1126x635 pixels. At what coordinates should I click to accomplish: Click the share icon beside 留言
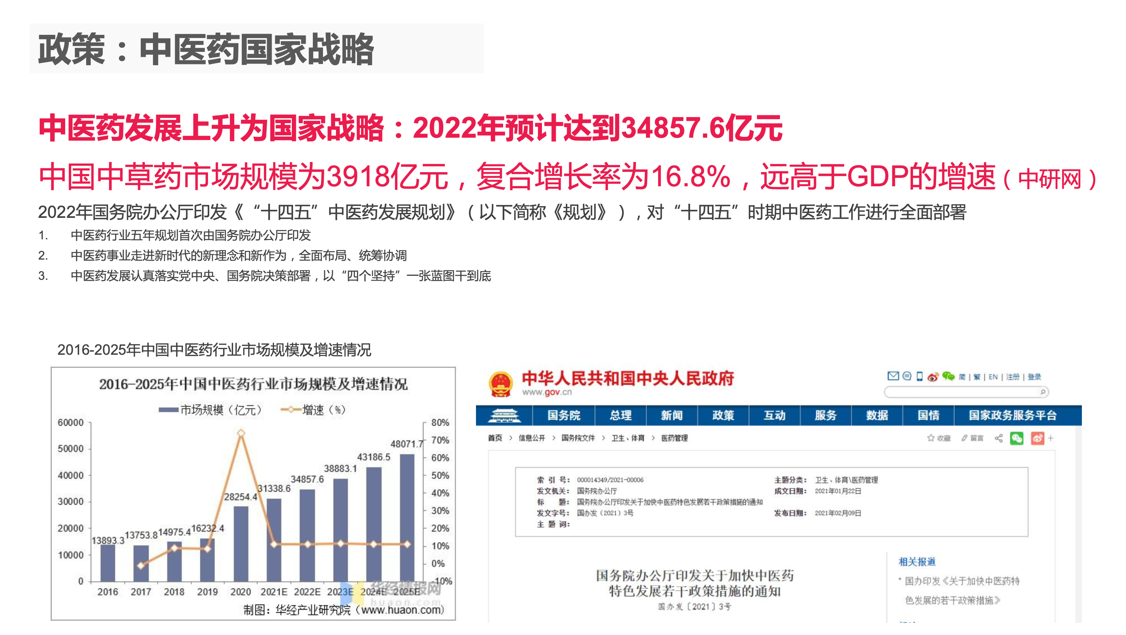(x=999, y=438)
